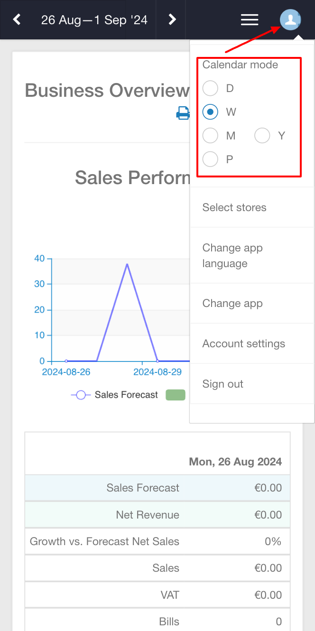Screen dimensions: 315x631
Task: Open Account settings
Action: [244, 343]
